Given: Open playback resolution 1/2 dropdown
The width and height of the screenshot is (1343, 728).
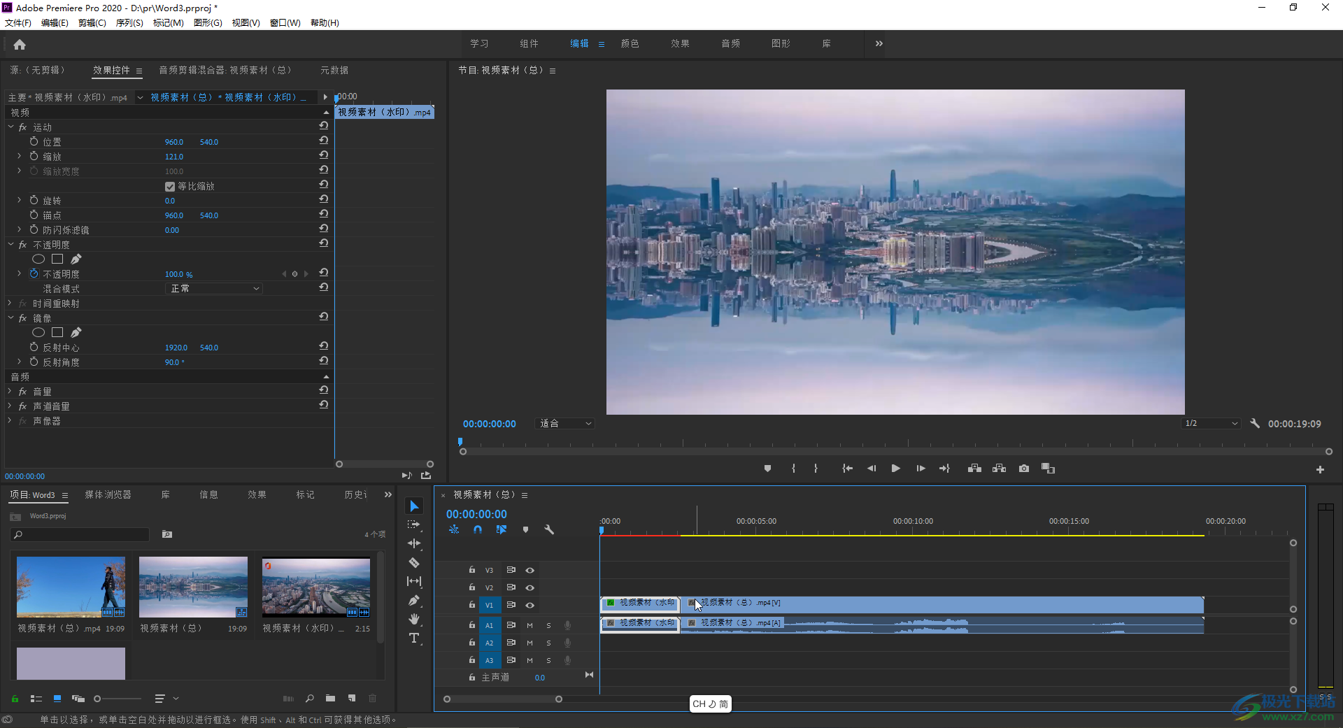Looking at the screenshot, I should click(1211, 424).
